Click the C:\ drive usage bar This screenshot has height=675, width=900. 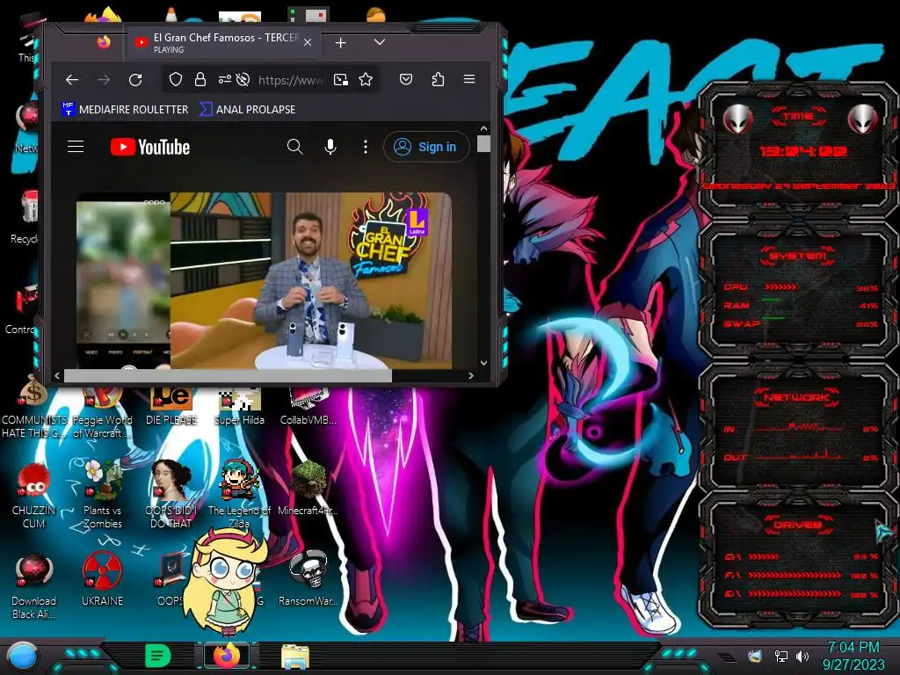click(x=764, y=556)
